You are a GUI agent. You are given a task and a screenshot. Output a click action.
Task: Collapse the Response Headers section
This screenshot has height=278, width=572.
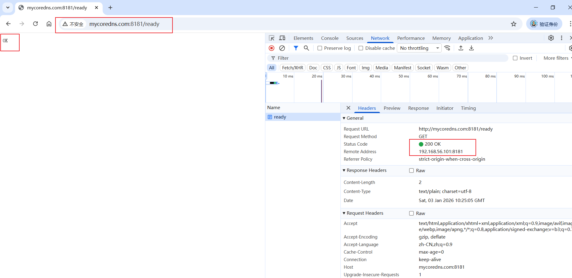pos(344,170)
